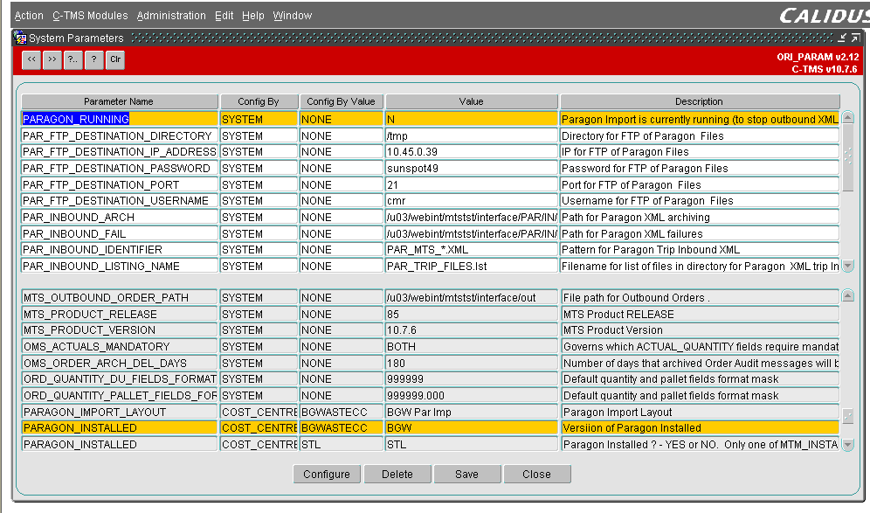The height and width of the screenshot is (513, 870).
Task: Click /u03/webint/mtstst/interface/out value
Action: point(472,298)
